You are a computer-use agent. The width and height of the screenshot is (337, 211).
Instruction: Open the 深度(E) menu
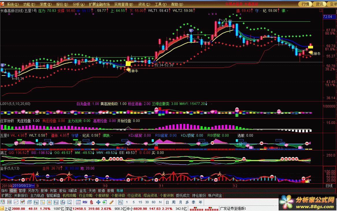46,4
